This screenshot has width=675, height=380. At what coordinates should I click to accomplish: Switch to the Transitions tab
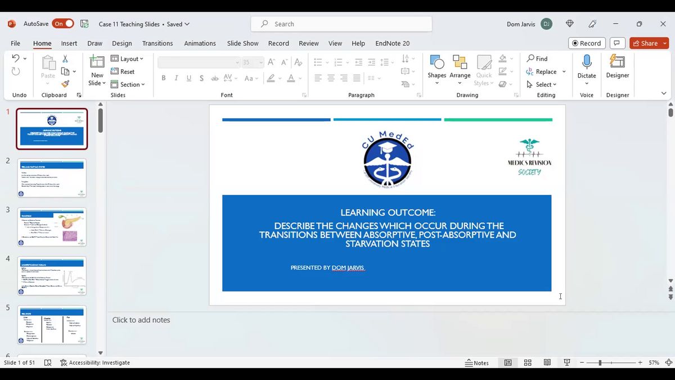coord(157,43)
